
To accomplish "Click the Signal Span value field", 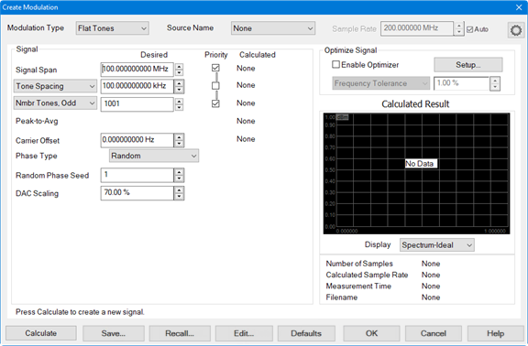I will point(137,70).
